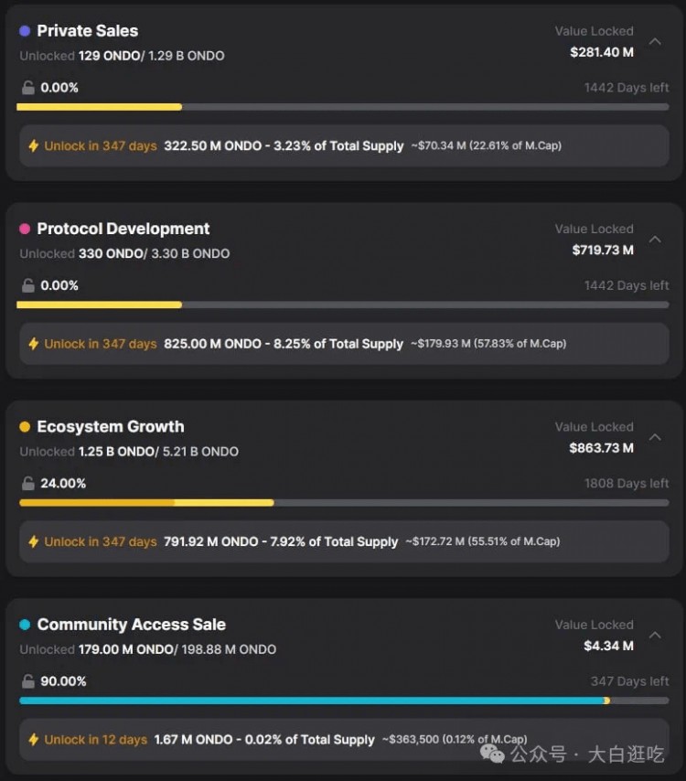Click the cyan dot beside Community Access Sale
686x781 pixels.
click(x=25, y=625)
